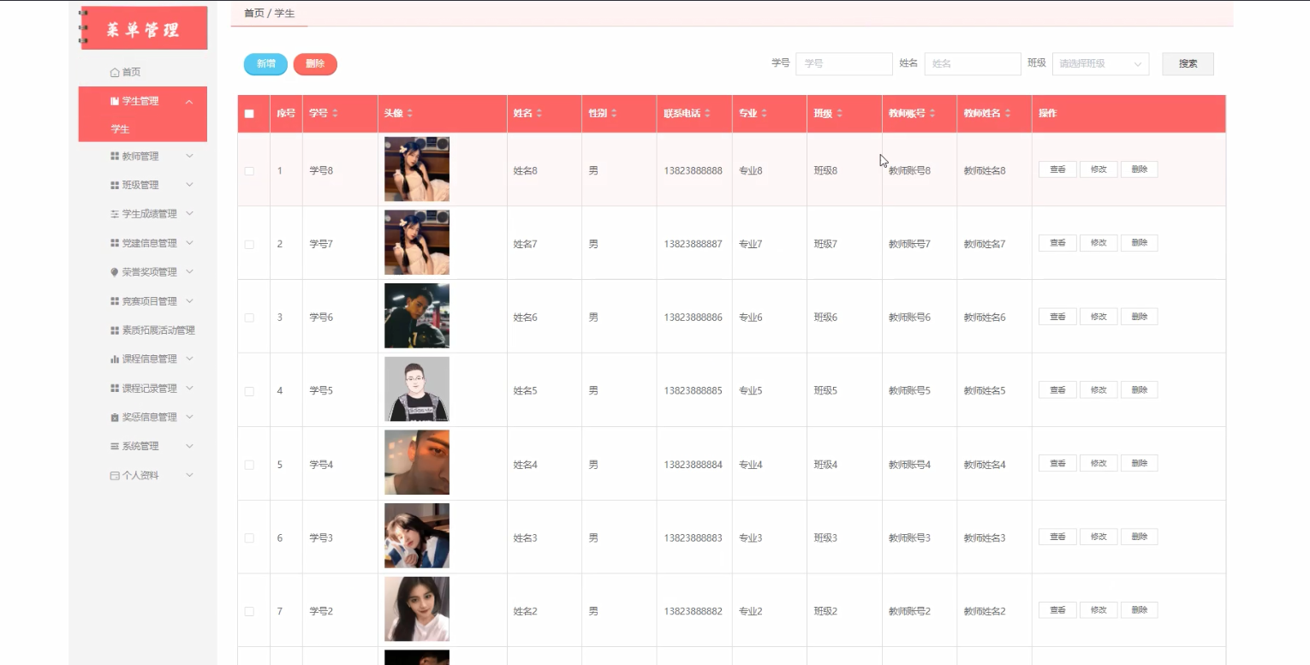The image size is (1310, 665).
Task: Sort by 头像 column arrows
Action: 410,114
